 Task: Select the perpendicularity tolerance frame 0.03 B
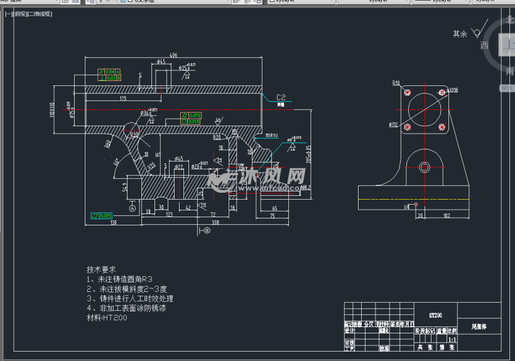click(x=109, y=78)
